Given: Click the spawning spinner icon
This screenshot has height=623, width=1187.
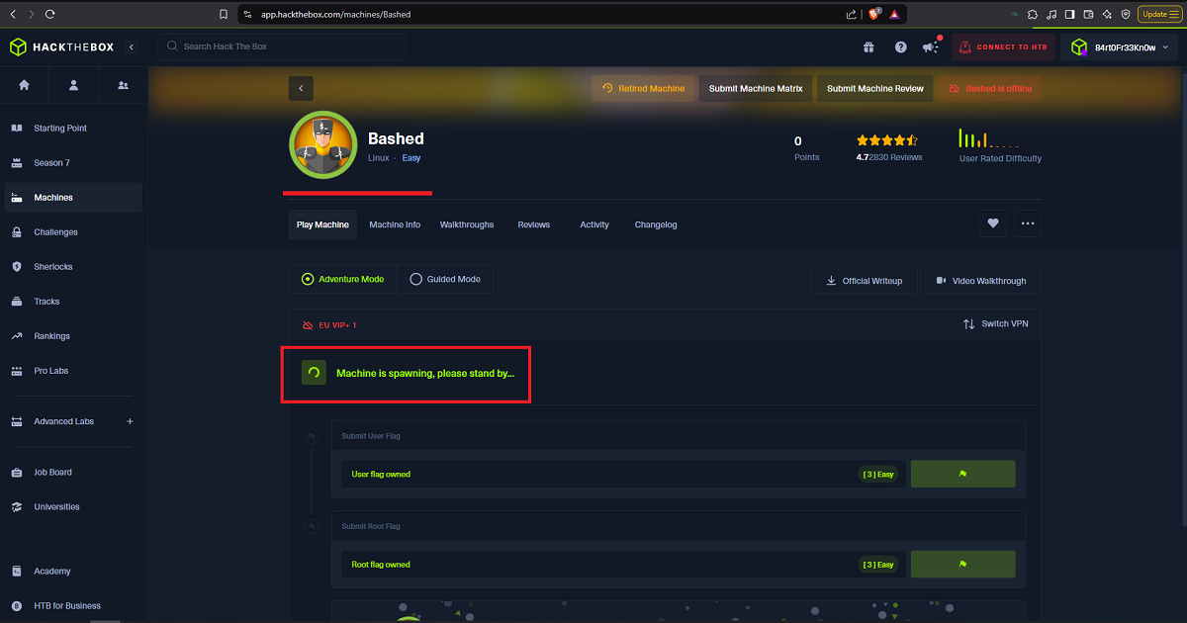Looking at the screenshot, I should pyautogui.click(x=314, y=373).
